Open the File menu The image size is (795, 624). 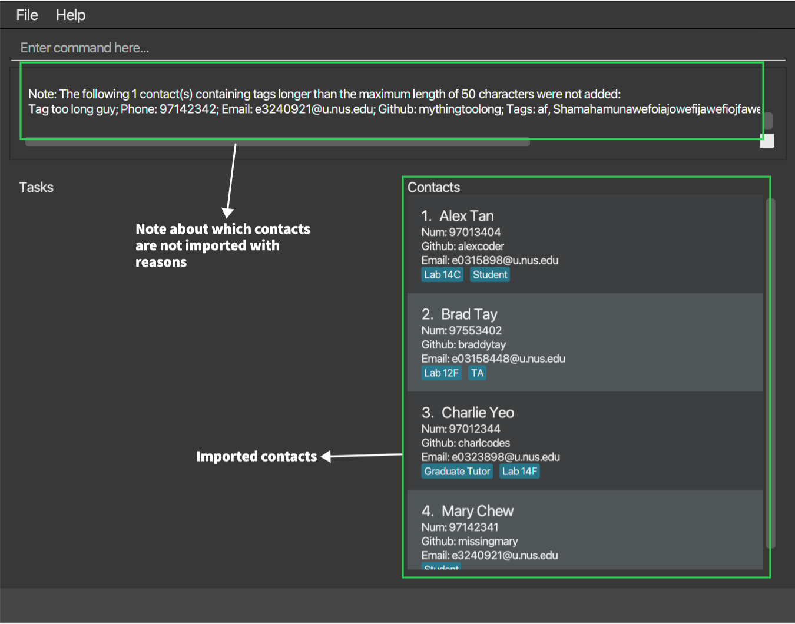point(27,15)
